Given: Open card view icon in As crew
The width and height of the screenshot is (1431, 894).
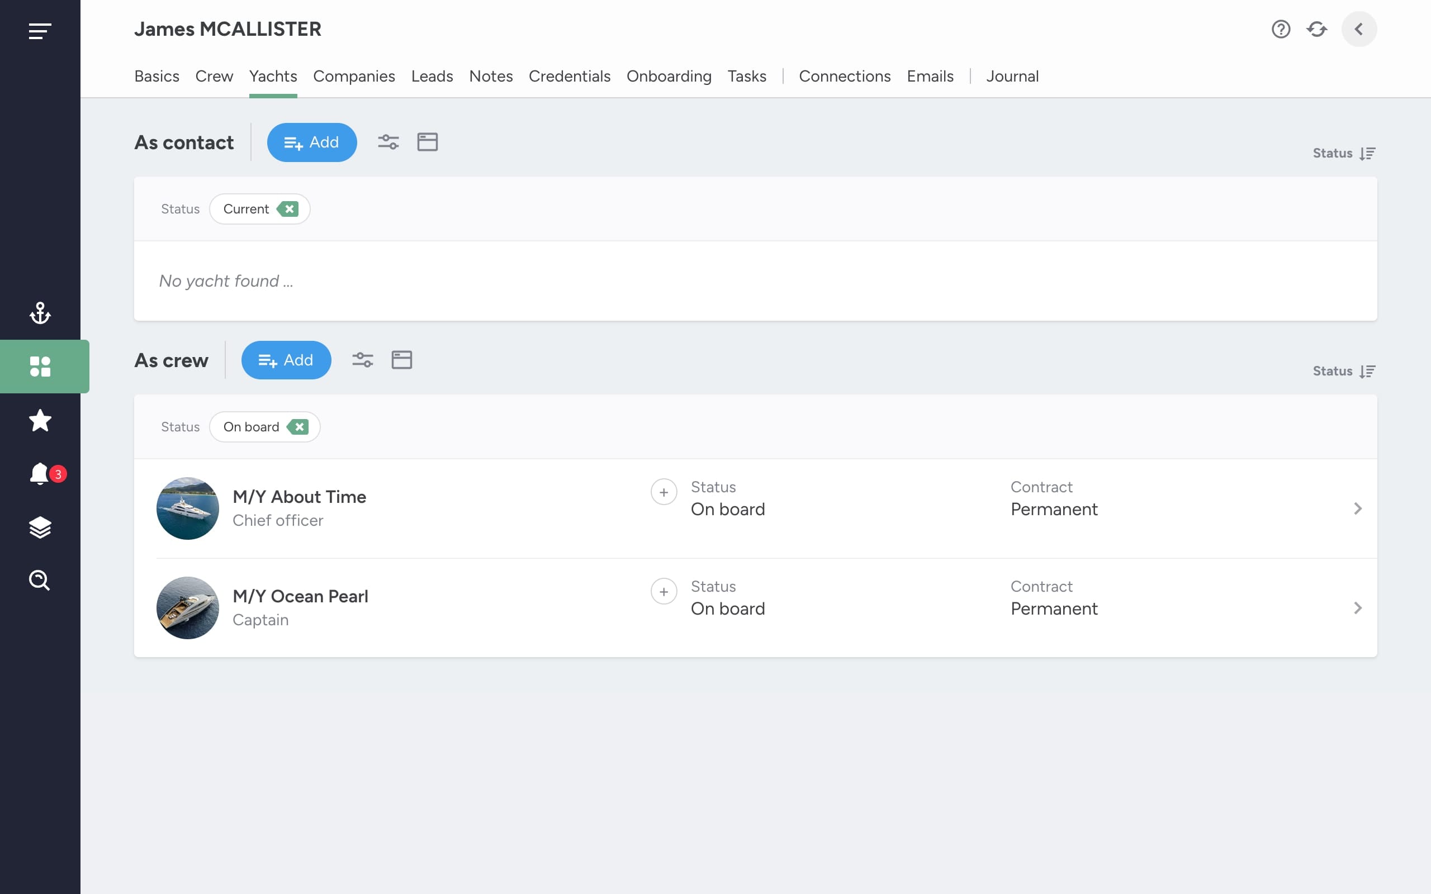Looking at the screenshot, I should tap(402, 359).
